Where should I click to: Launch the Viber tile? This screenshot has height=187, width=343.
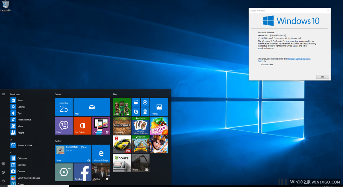point(64,125)
